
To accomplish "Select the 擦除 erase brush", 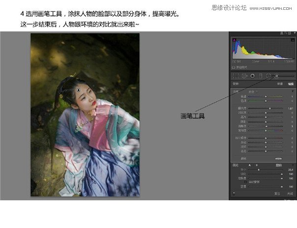I will 278,165.
